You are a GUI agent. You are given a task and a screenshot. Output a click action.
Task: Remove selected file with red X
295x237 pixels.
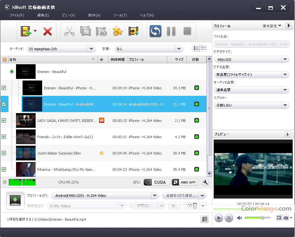pos(47,31)
